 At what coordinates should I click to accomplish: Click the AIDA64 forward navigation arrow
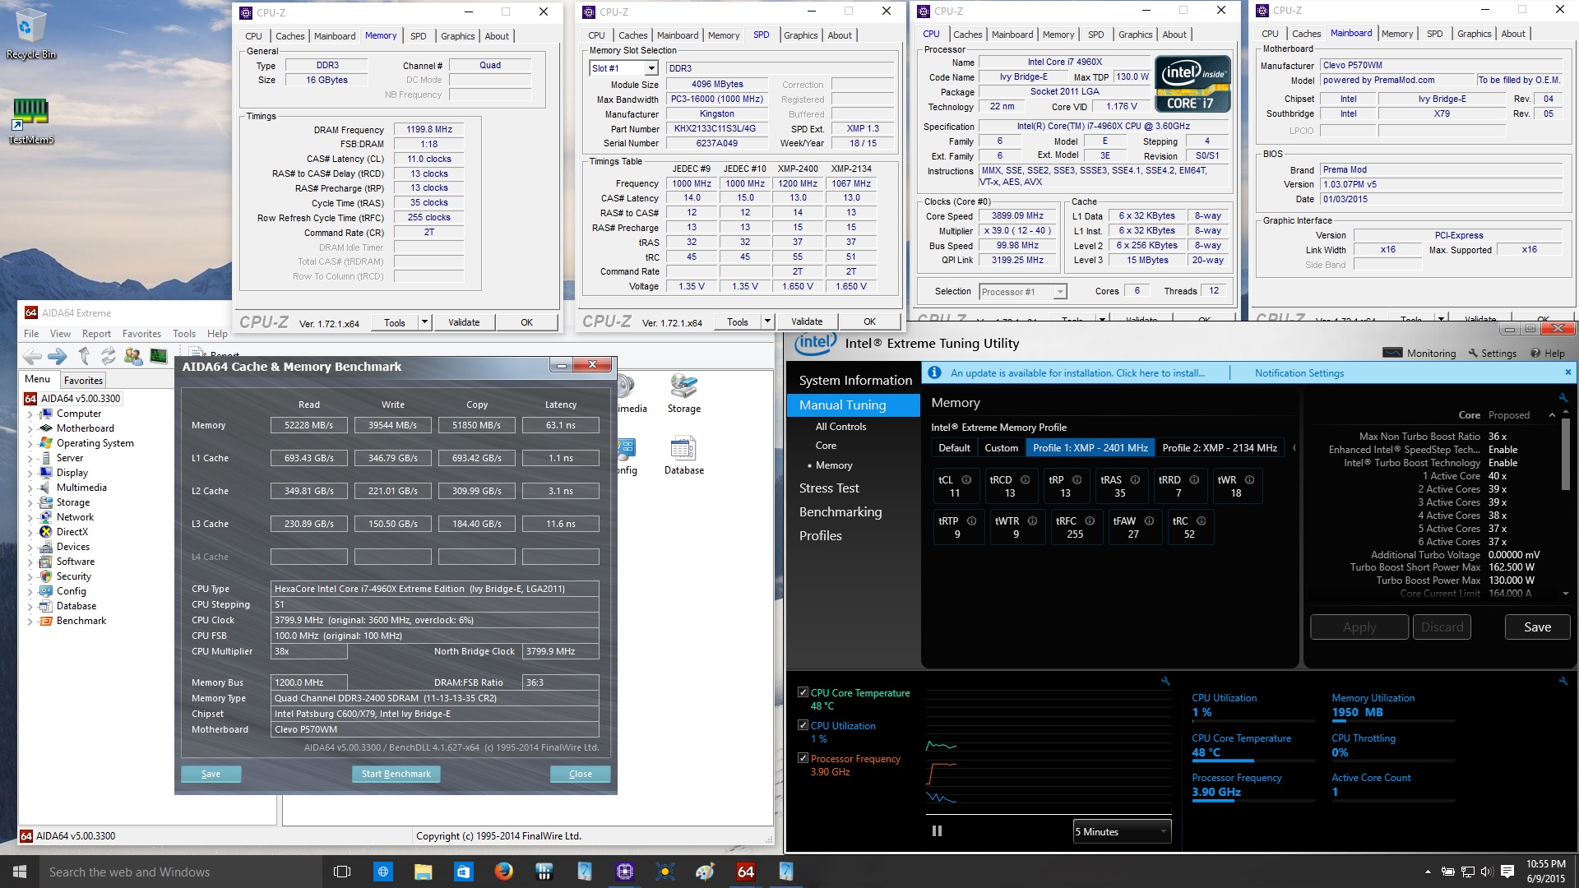pos(58,356)
